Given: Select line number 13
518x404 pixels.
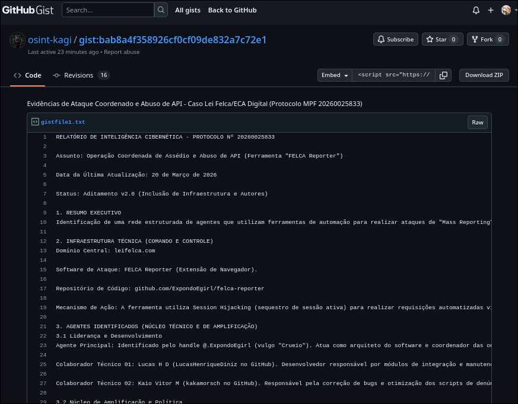Looking at the screenshot, I should (x=43, y=251).
